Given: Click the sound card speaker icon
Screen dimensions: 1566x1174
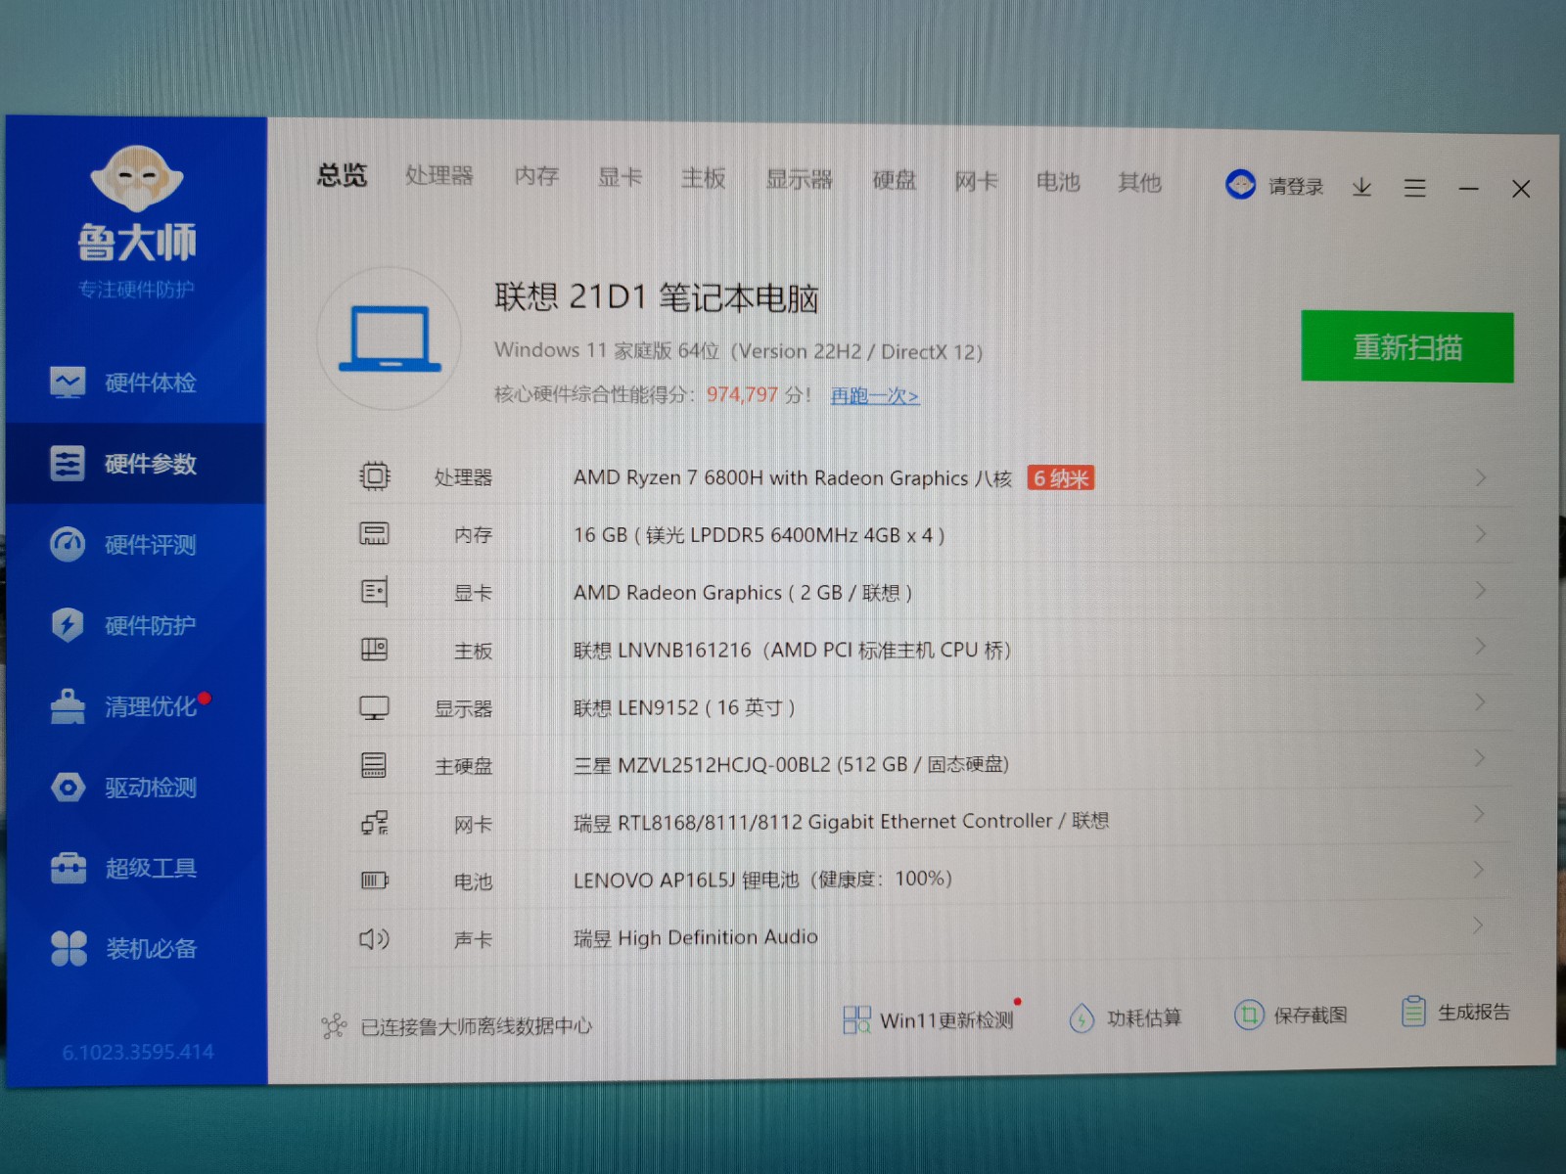Looking at the screenshot, I should click(x=374, y=939).
